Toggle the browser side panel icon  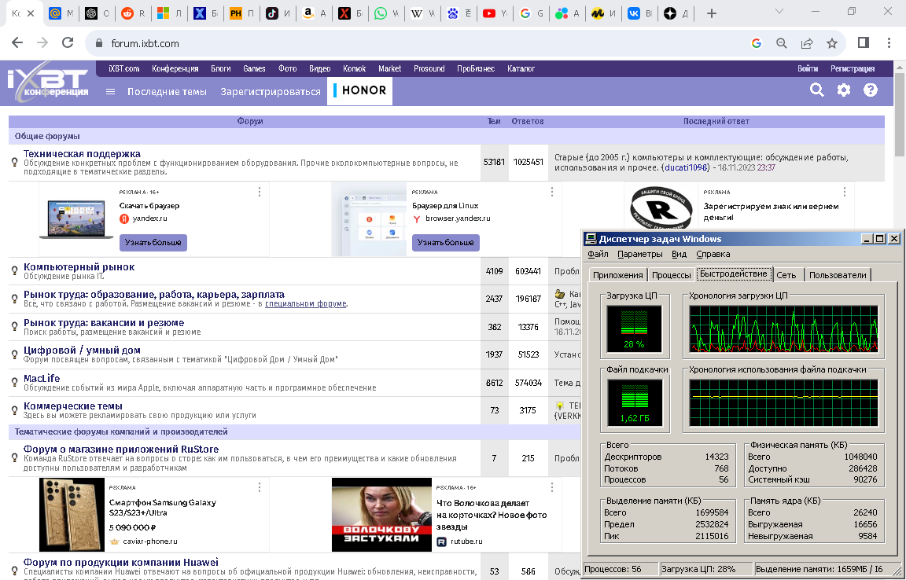point(864,43)
